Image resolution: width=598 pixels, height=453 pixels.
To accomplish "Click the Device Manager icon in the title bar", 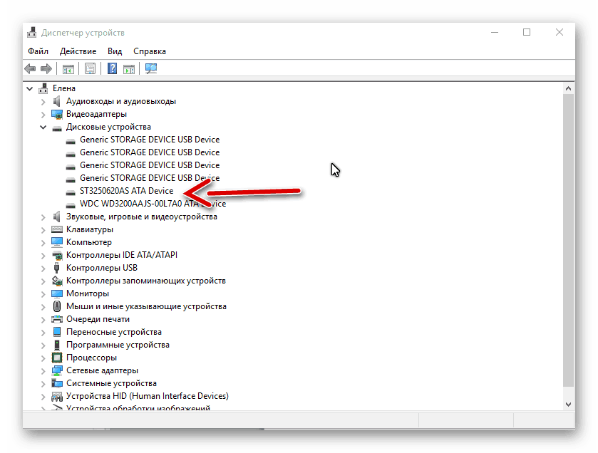I will click(x=32, y=33).
